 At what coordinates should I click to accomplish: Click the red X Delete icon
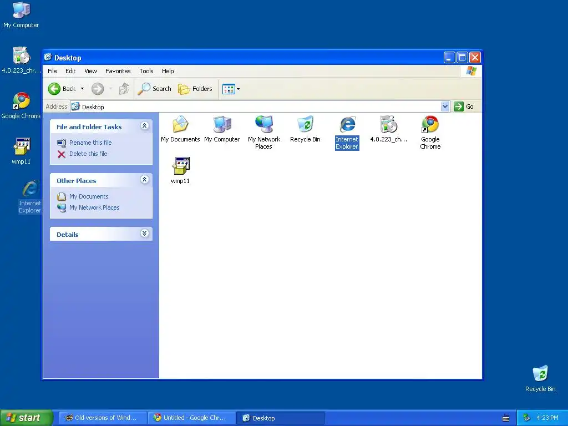[62, 154]
